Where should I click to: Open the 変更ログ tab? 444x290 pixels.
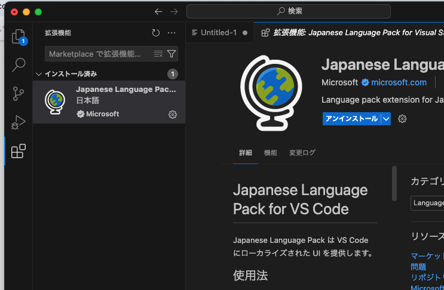click(302, 153)
